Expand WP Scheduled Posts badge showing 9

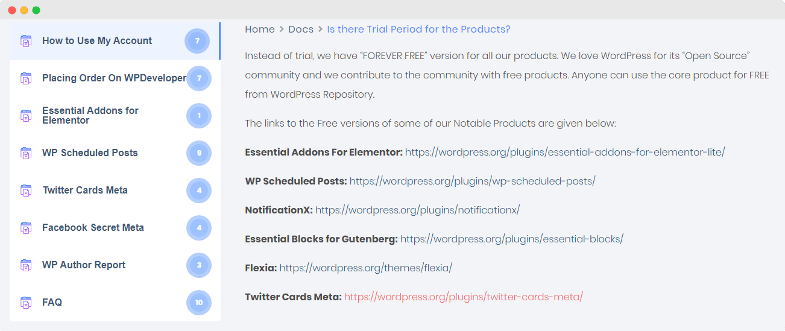click(199, 153)
